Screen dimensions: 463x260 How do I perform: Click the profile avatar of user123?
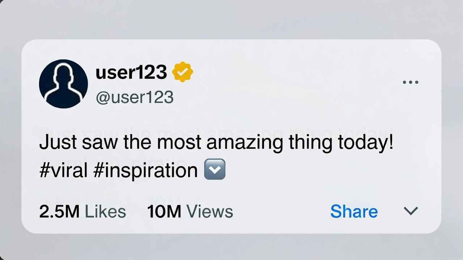(64, 84)
